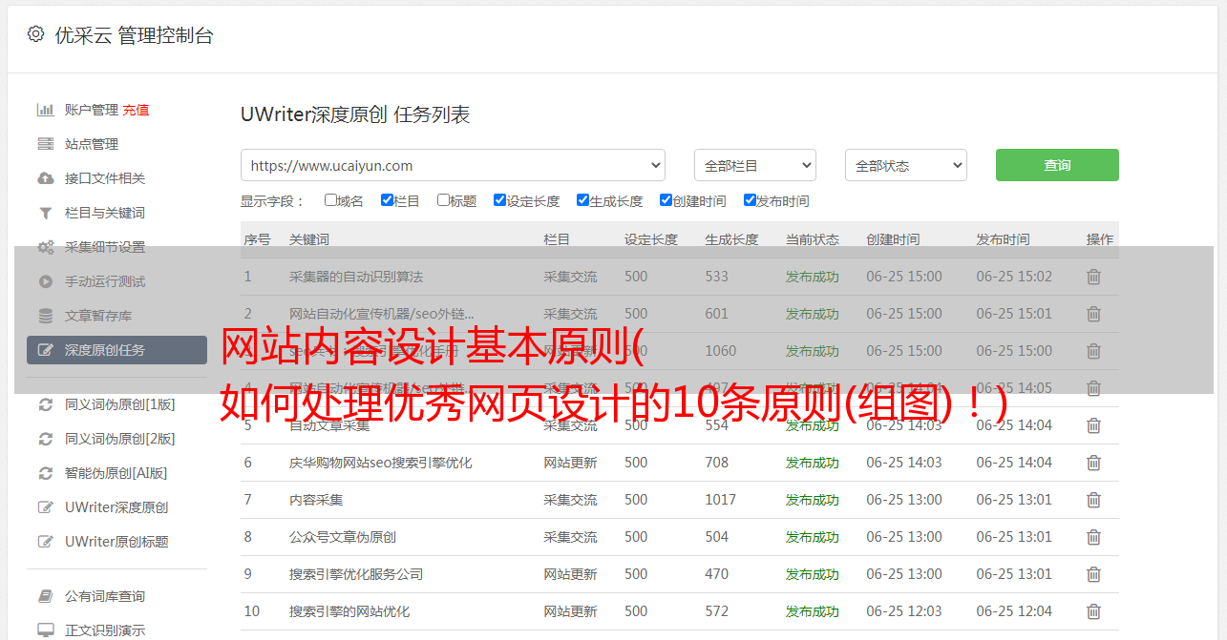The image size is (1227, 640).
Task: Click the funnel icon for 栏目与关键词
Action: tap(45, 213)
